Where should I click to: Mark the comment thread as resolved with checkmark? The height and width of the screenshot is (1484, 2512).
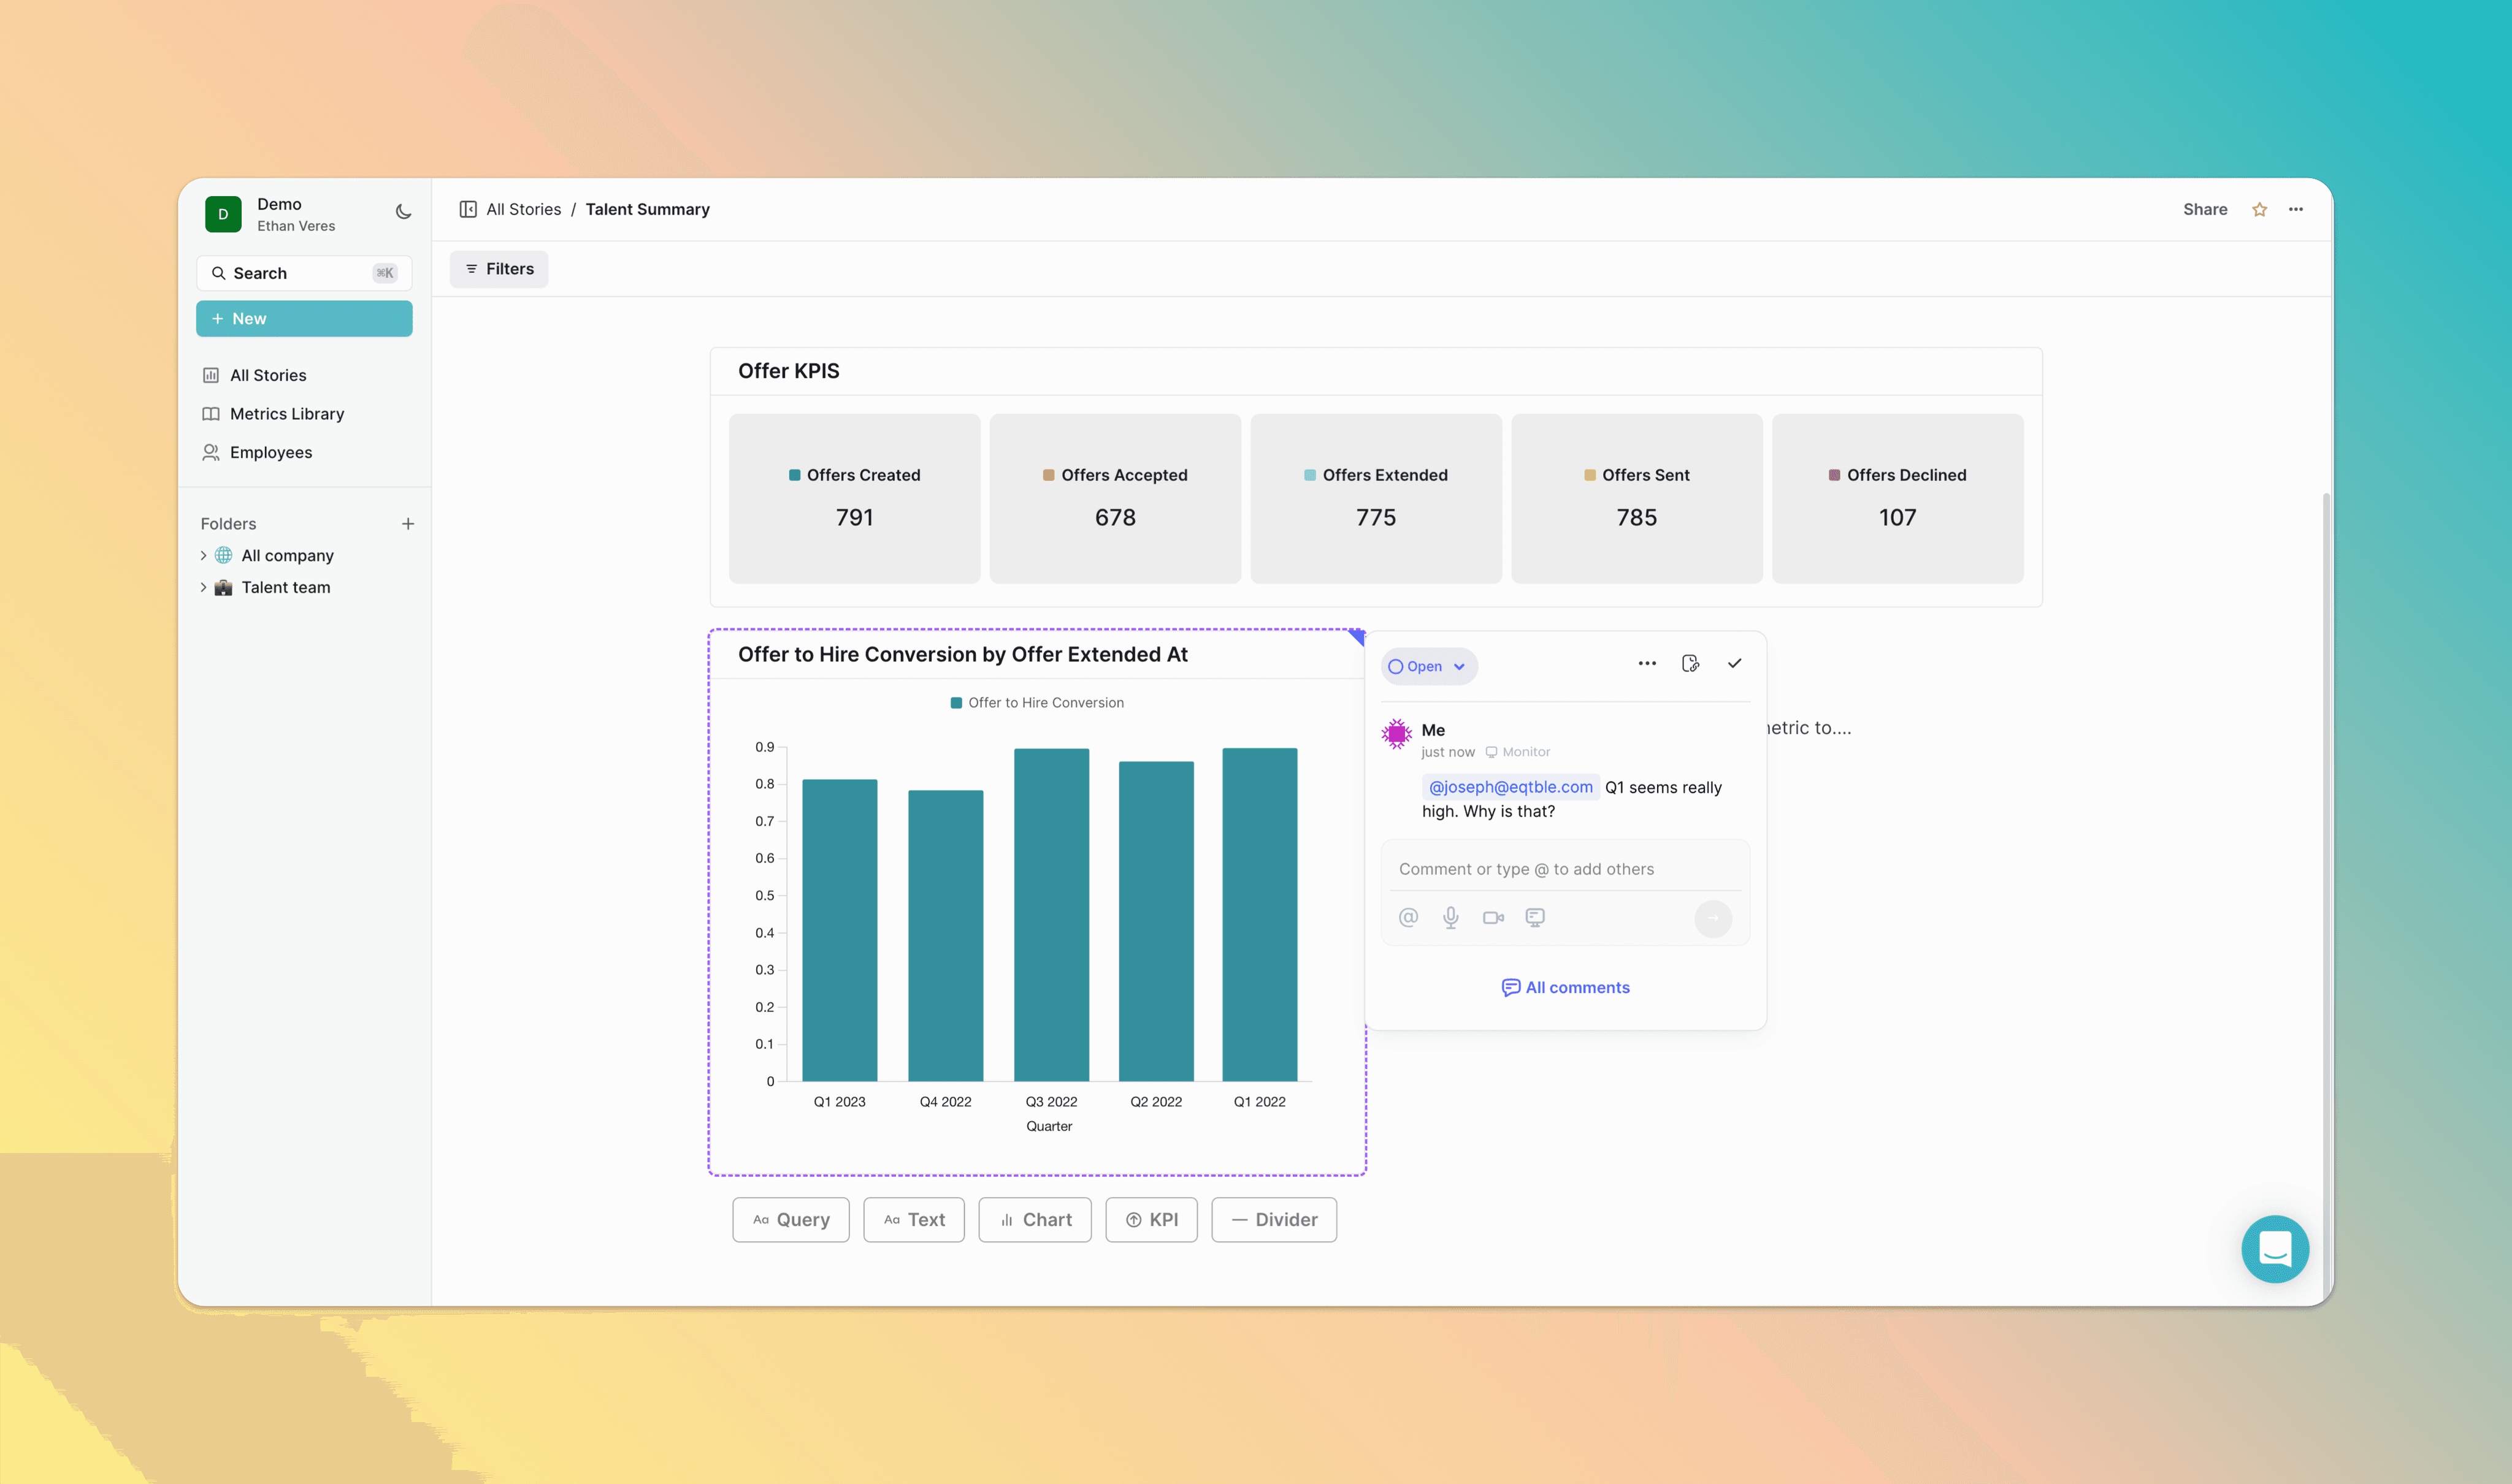pyautogui.click(x=1735, y=663)
